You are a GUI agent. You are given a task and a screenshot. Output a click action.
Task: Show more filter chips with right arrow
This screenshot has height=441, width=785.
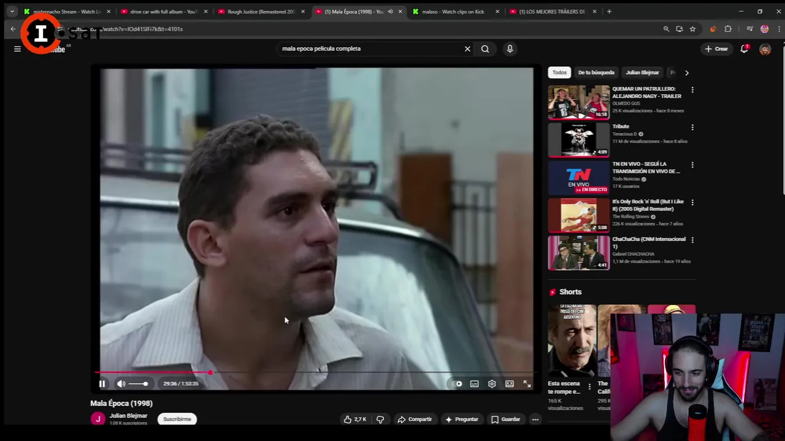(x=686, y=73)
